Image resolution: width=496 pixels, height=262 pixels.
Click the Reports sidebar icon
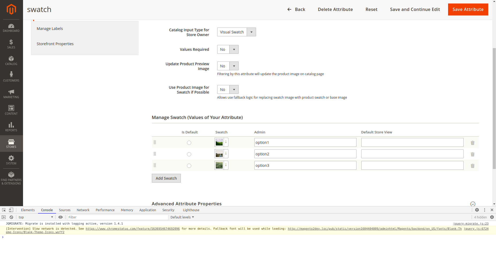coord(11,126)
